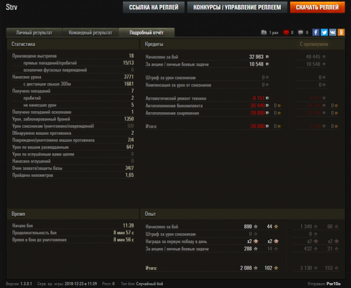The image size is (351, 288).
Task: Click credits icon beside 32 963
Action: [268, 56]
